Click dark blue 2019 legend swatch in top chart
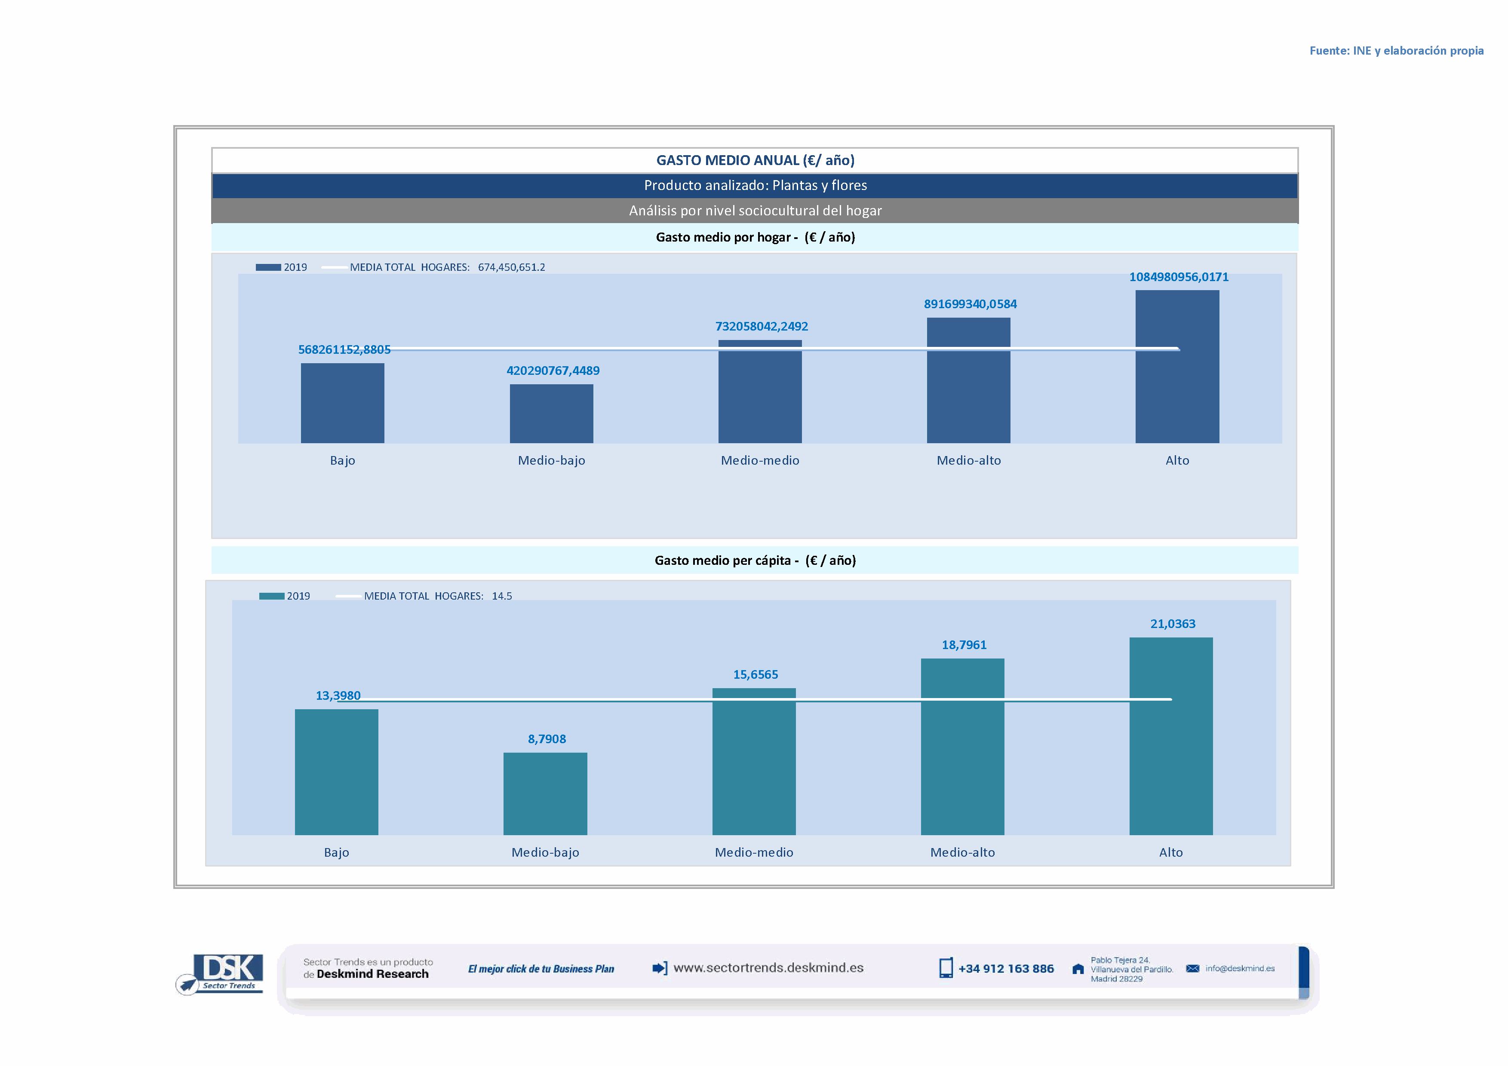This screenshot has width=1508, height=1066. coord(268,267)
